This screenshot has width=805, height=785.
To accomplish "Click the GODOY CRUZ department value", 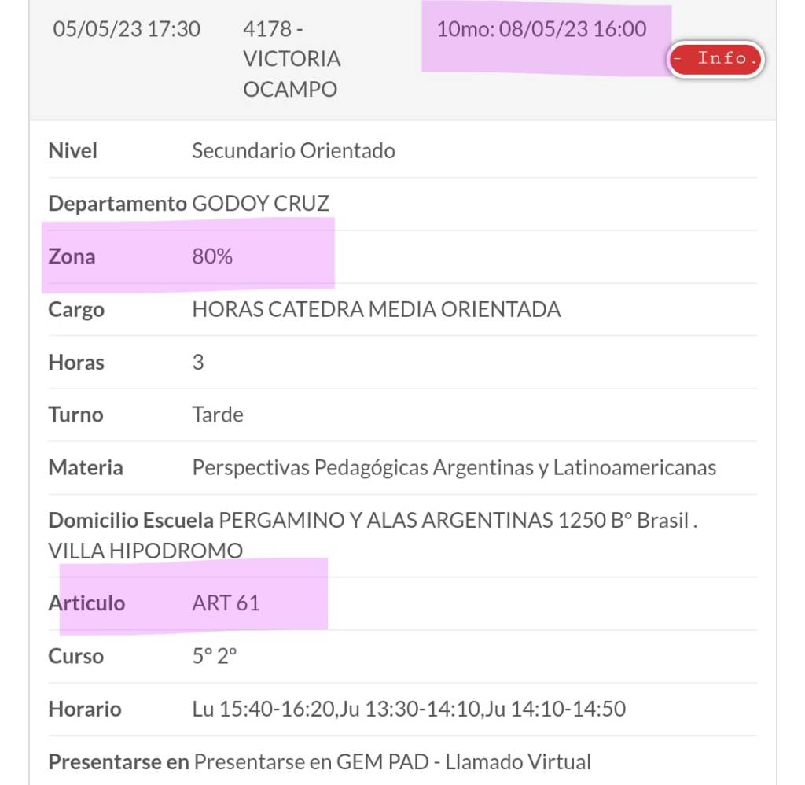I will point(260,204).
